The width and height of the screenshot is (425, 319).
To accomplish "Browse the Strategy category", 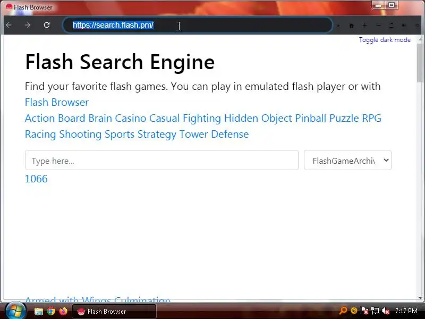I will [157, 135].
